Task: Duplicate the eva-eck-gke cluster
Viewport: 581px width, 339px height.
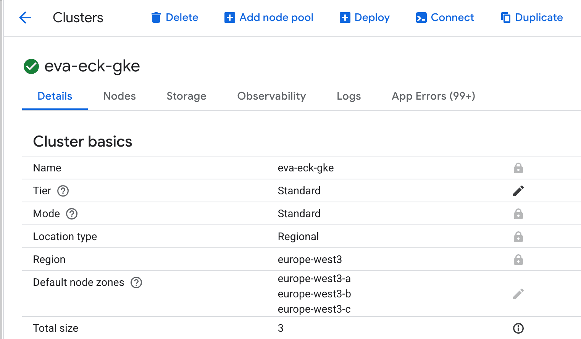Action: (x=532, y=18)
